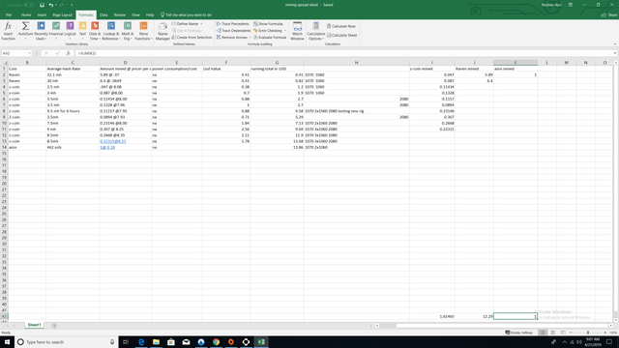
Task: Open Recently Used functions list
Action: coord(41,31)
